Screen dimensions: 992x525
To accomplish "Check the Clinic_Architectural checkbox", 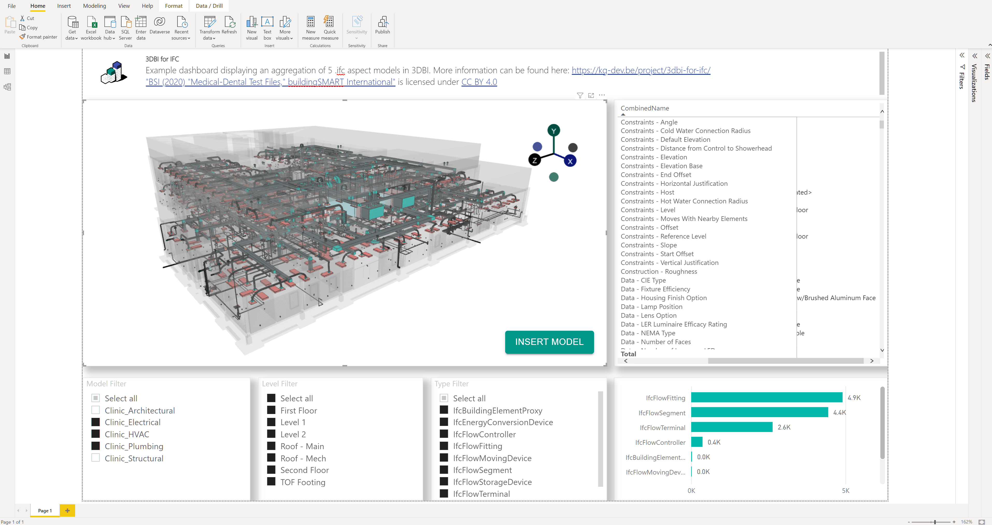I will click(96, 410).
